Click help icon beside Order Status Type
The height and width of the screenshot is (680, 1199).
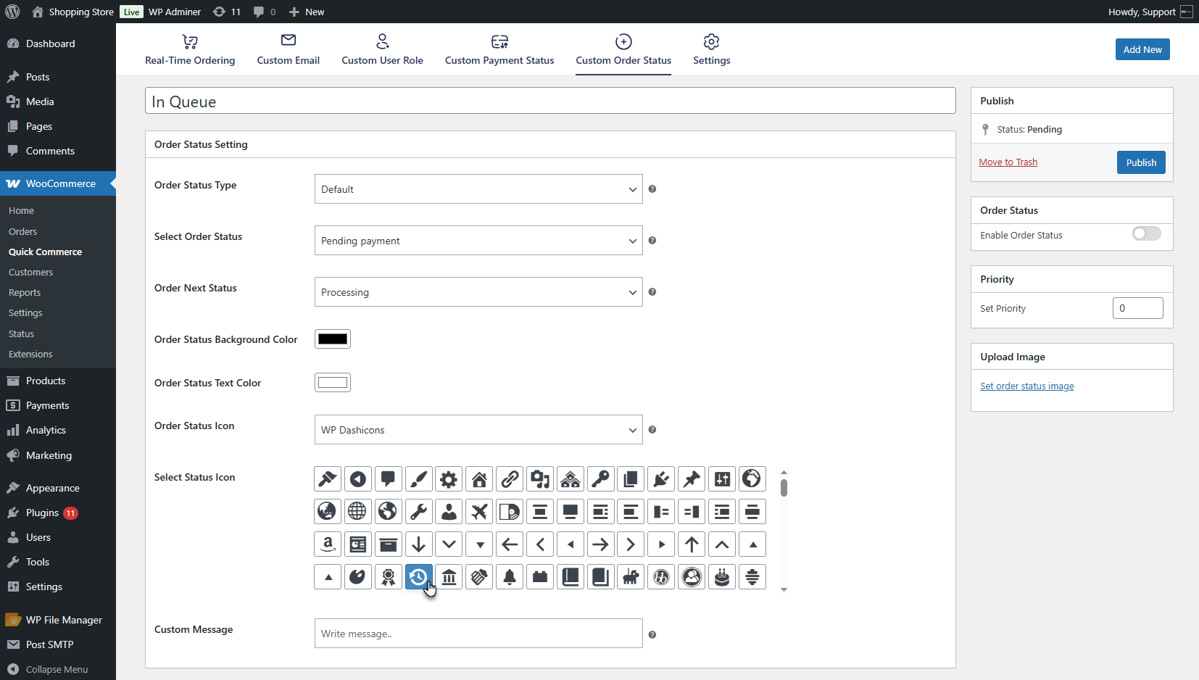pyautogui.click(x=652, y=189)
